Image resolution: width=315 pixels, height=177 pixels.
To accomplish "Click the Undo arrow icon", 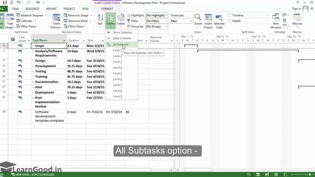I will pyautogui.click(x=19, y=2).
